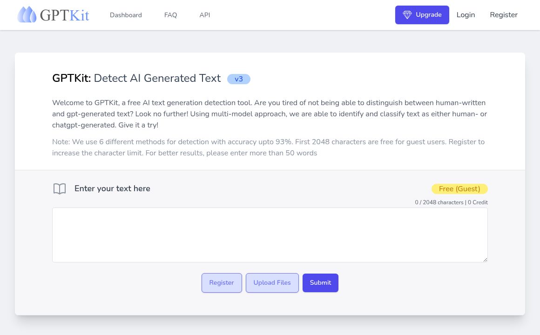Click the 0 Credit indicator
The image size is (540, 335).
478,202
